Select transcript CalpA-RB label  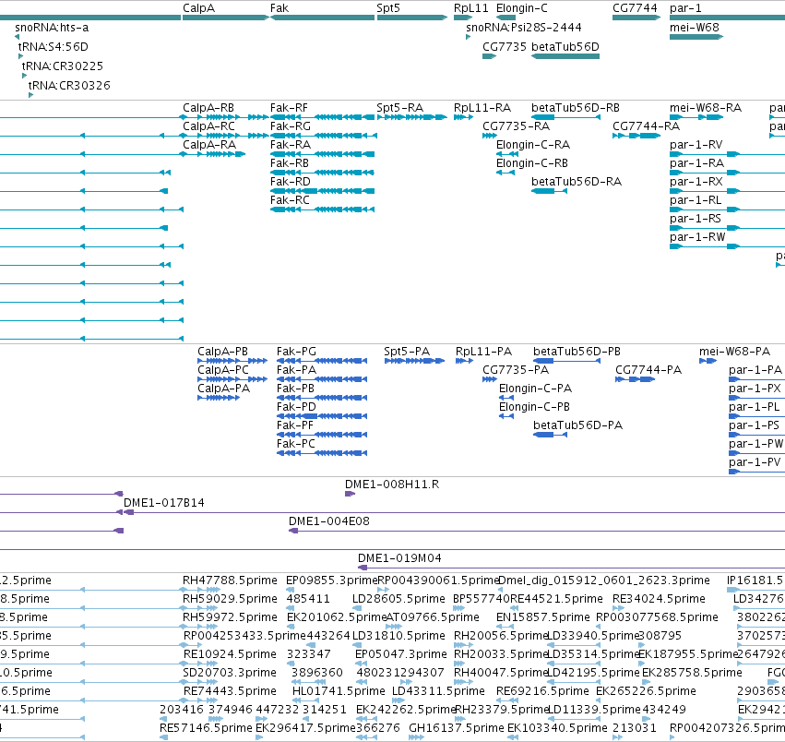coord(208,108)
